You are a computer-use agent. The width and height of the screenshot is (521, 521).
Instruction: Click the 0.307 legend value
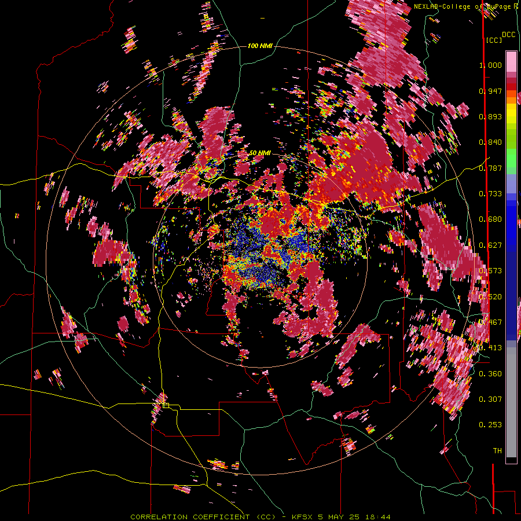[x=490, y=399]
